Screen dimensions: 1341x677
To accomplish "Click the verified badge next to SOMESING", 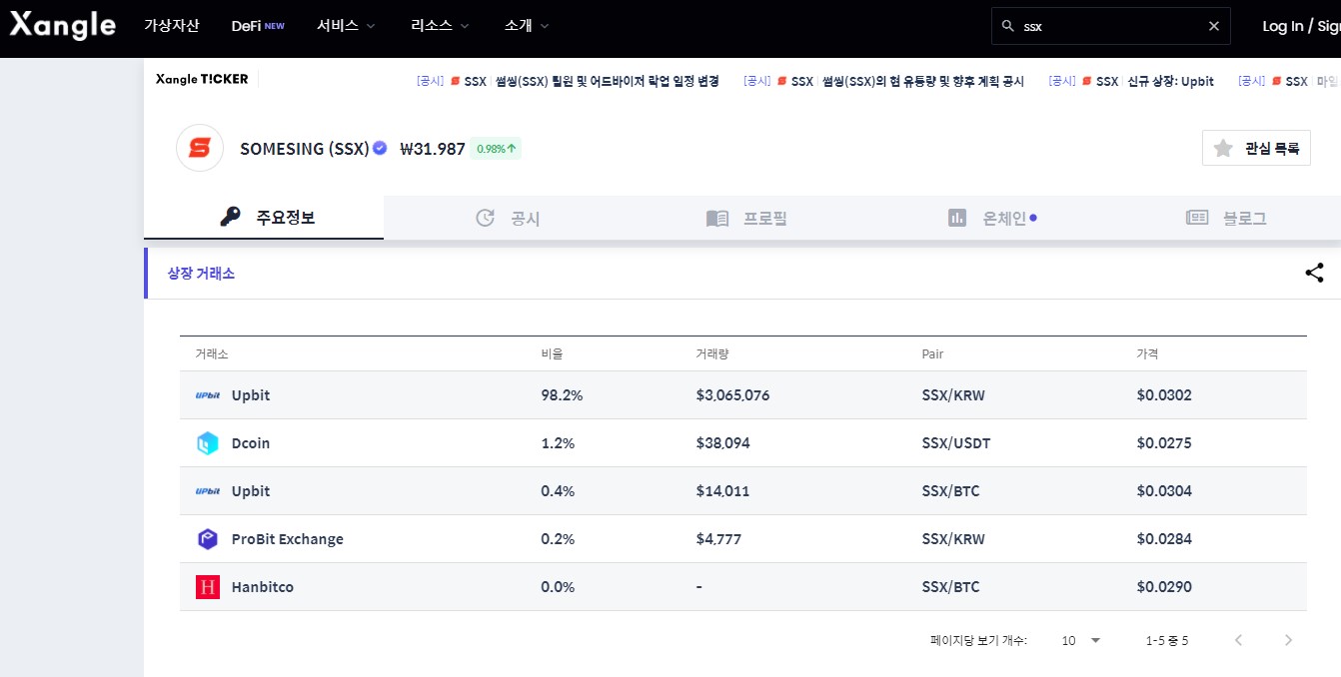I will pyautogui.click(x=380, y=148).
